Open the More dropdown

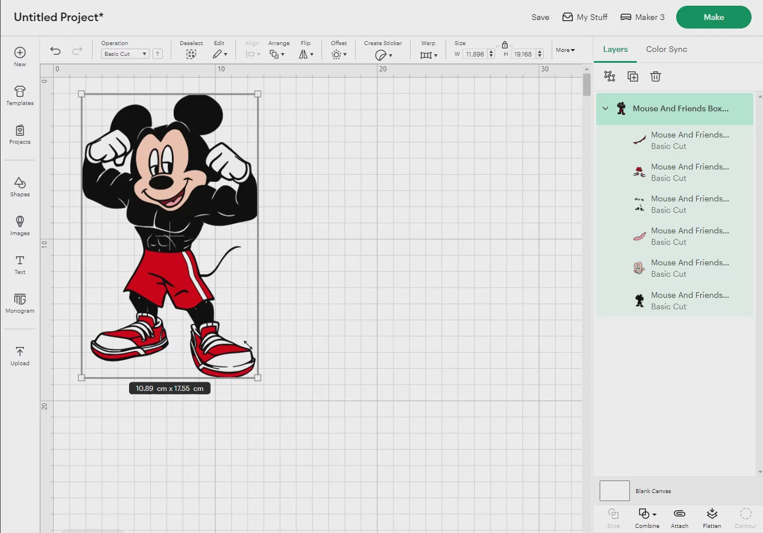[x=565, y=50]
